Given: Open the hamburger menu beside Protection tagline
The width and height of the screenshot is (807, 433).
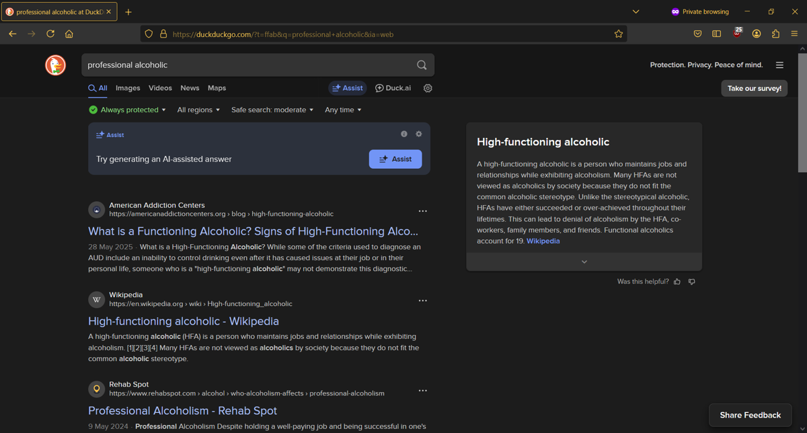Looking at the screenshot, I should [x=779, y=65].
